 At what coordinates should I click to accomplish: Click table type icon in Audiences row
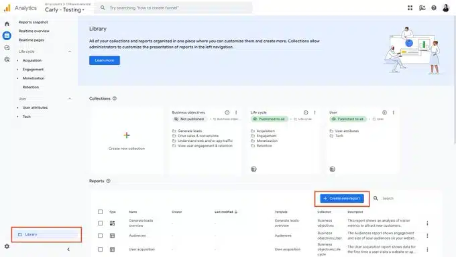point(112,236)
